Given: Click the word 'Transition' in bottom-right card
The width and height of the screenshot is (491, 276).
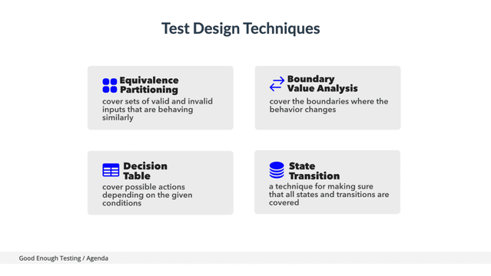Looking at the screenshot, I should (x=314, y=176).
